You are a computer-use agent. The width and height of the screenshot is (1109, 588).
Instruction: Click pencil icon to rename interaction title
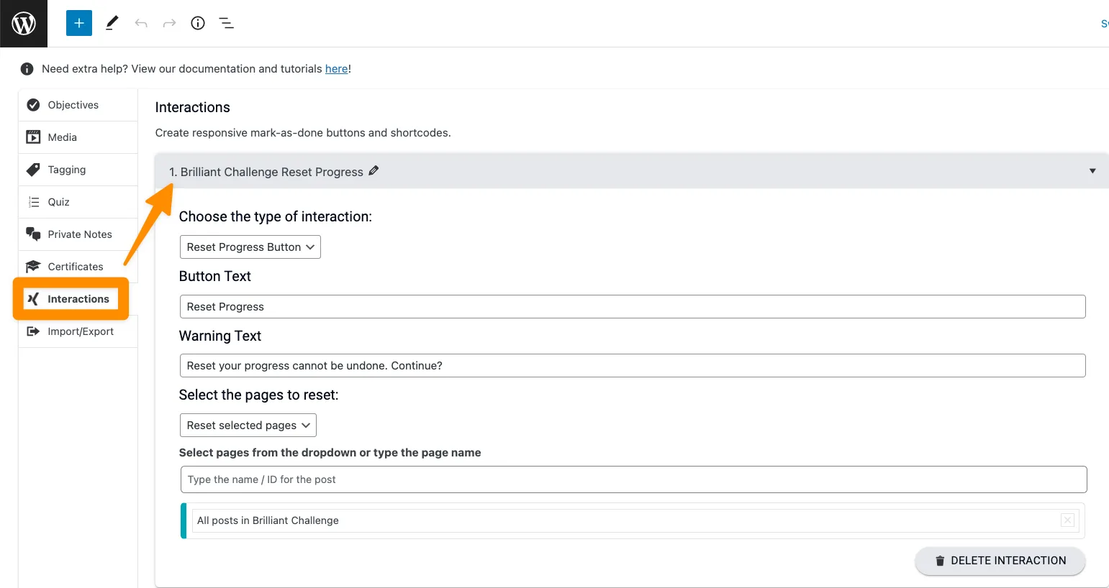point(374,171)
